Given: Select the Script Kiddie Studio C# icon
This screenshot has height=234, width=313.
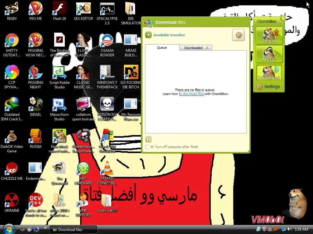Looking at the screenshot, I should (60, 77).
